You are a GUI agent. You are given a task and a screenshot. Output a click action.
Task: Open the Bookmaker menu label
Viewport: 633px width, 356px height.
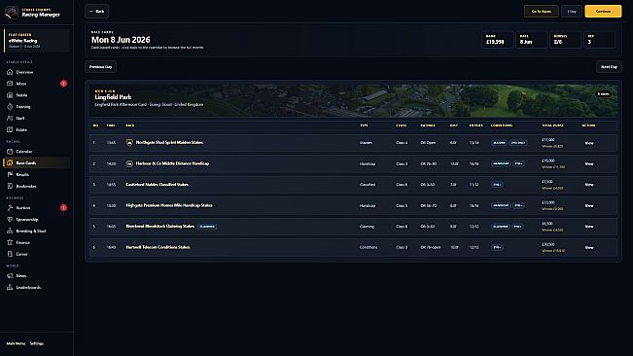click(26, 186)
